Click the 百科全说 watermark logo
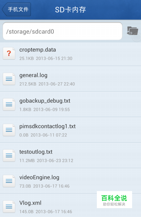 (114, 200)
